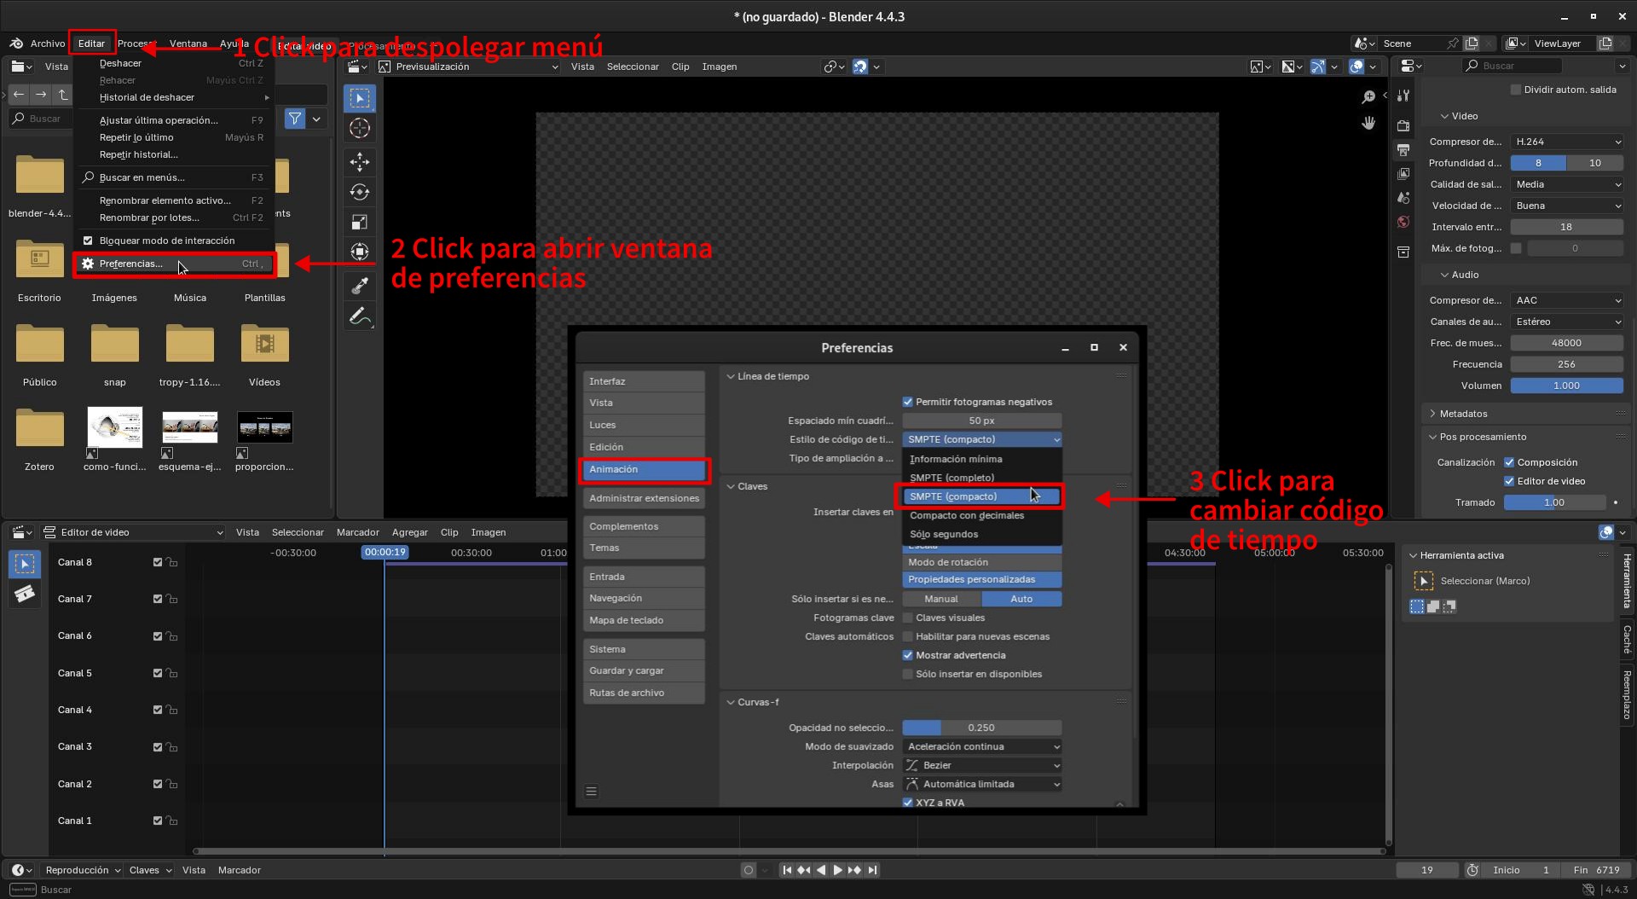Open Canales de audio Estéreo dropdown
This screenshot has width=1637, height=899.
[x=1567, y=322]
